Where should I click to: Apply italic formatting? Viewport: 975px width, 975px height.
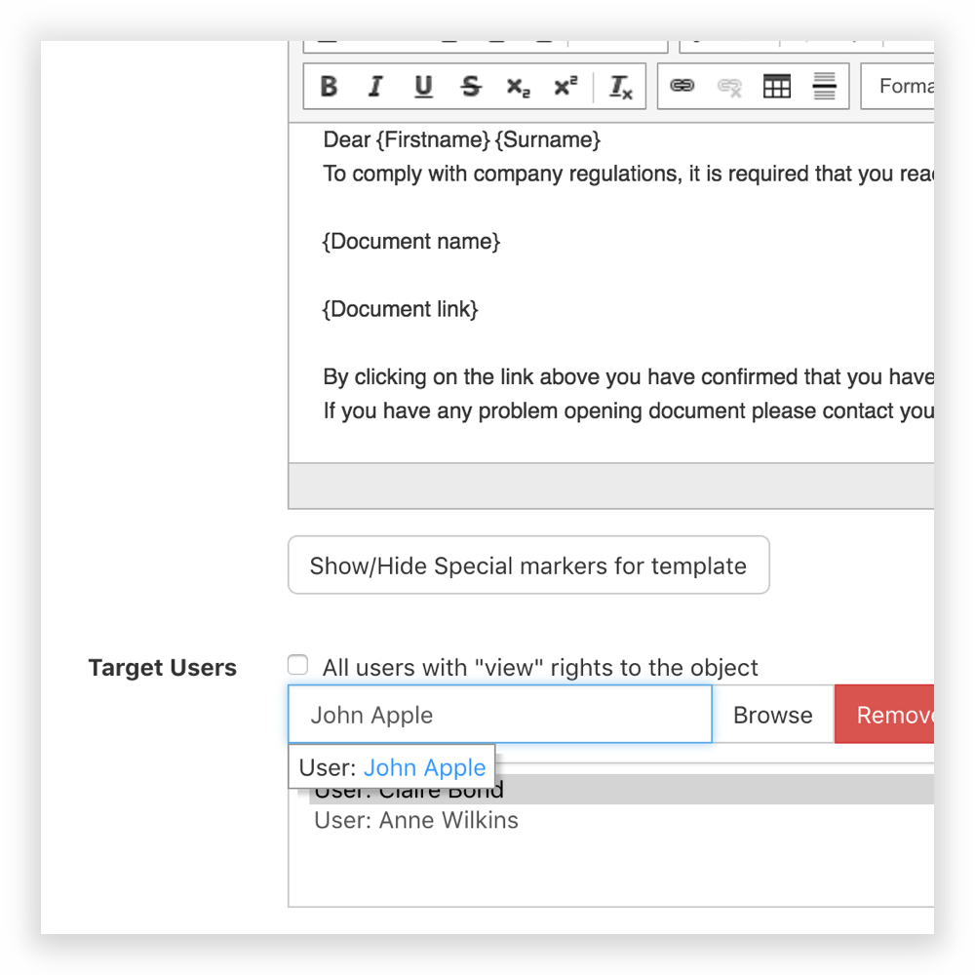375,87
